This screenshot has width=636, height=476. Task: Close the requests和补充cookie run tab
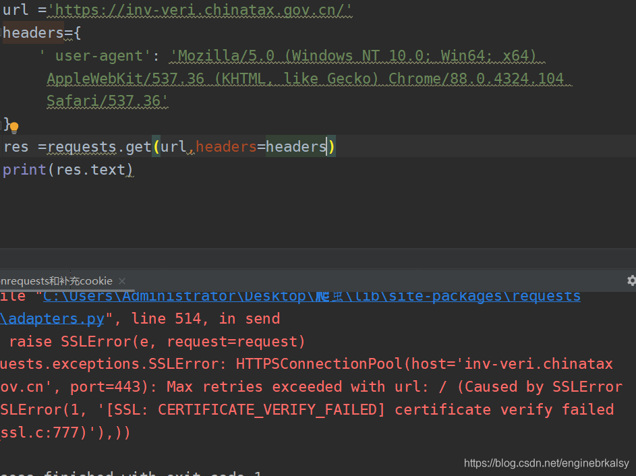coord(122,281)
